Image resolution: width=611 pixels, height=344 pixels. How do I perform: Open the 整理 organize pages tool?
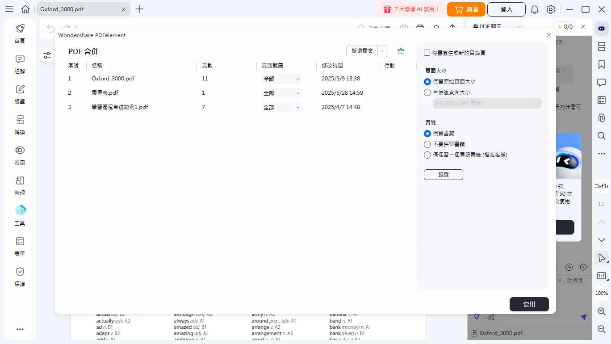coord(20,186)
